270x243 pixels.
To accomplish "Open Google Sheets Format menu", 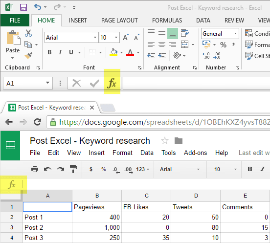I will pos(122,153).
